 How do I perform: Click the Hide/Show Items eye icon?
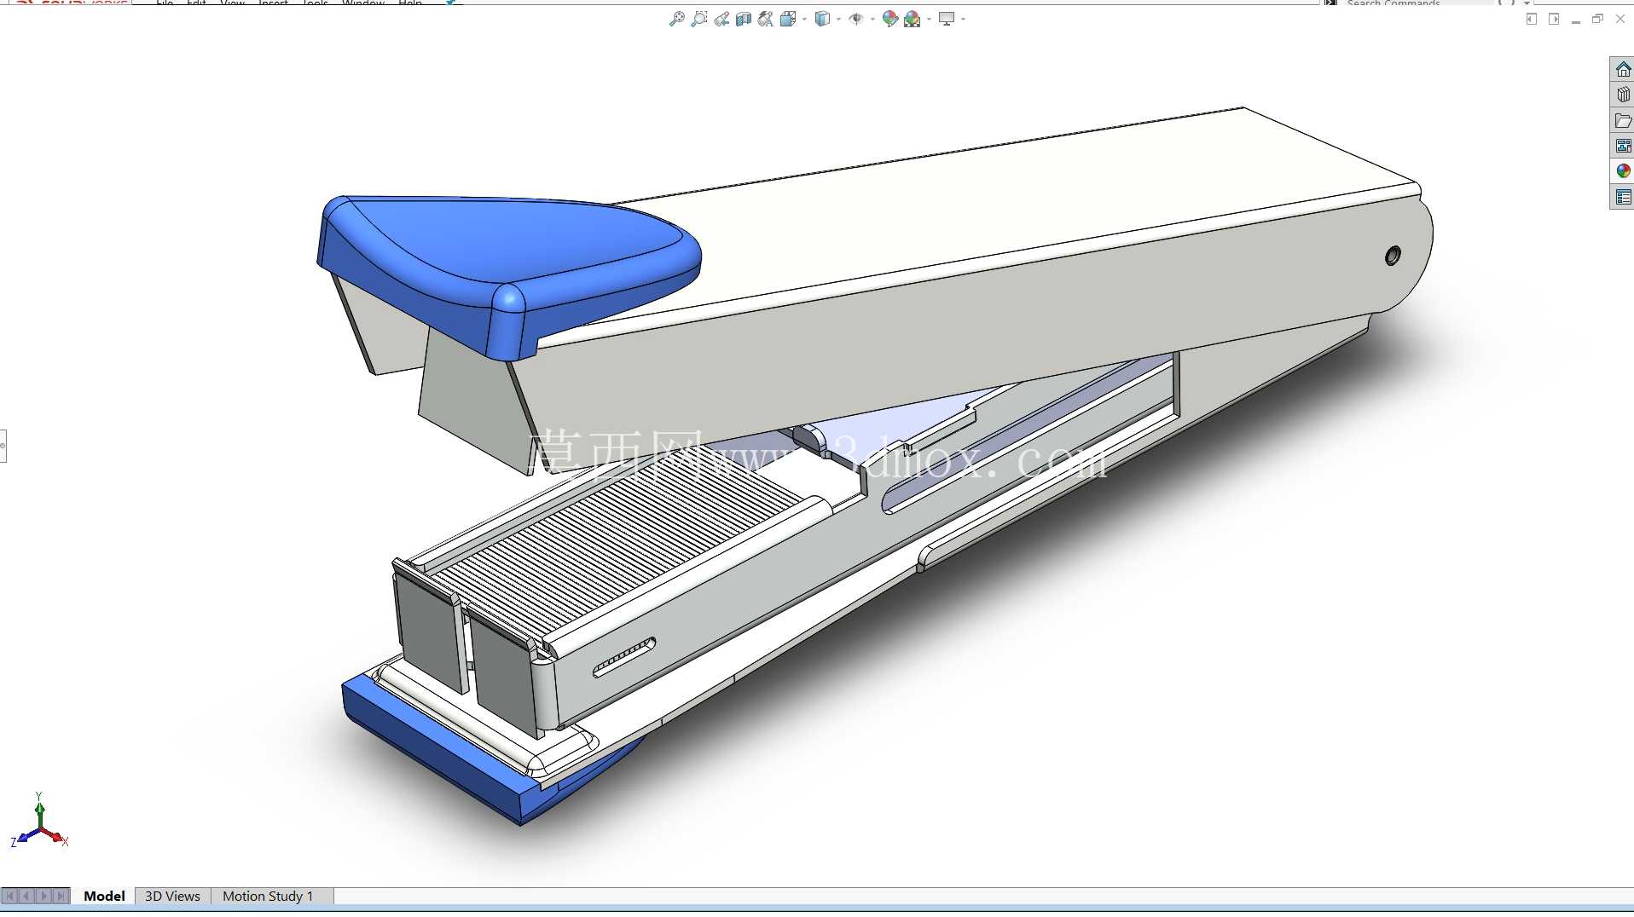[x=856, y=19]
